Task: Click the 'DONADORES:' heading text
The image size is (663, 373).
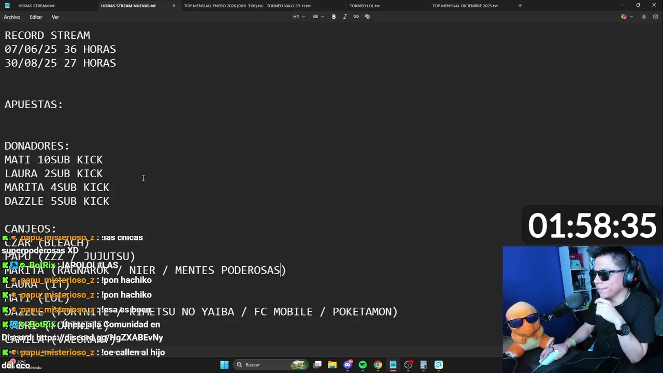Action: (x=37, y=146)
